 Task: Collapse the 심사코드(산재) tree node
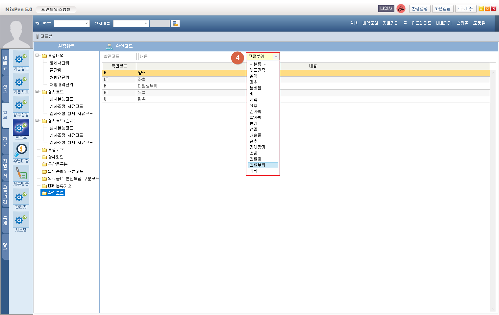37,121
